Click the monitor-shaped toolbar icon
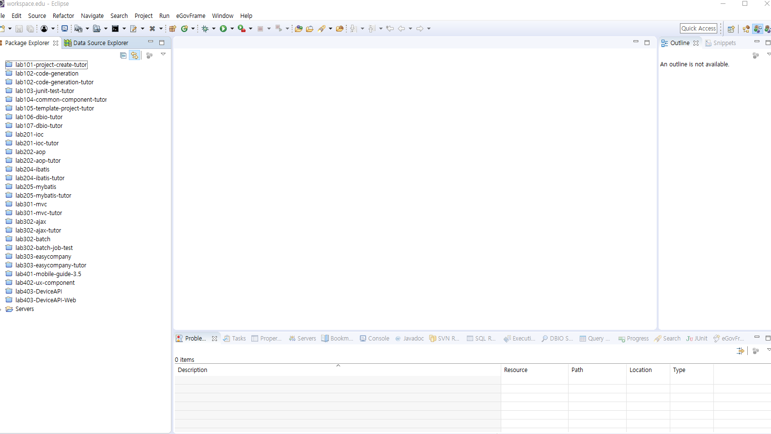 point(64,29)
